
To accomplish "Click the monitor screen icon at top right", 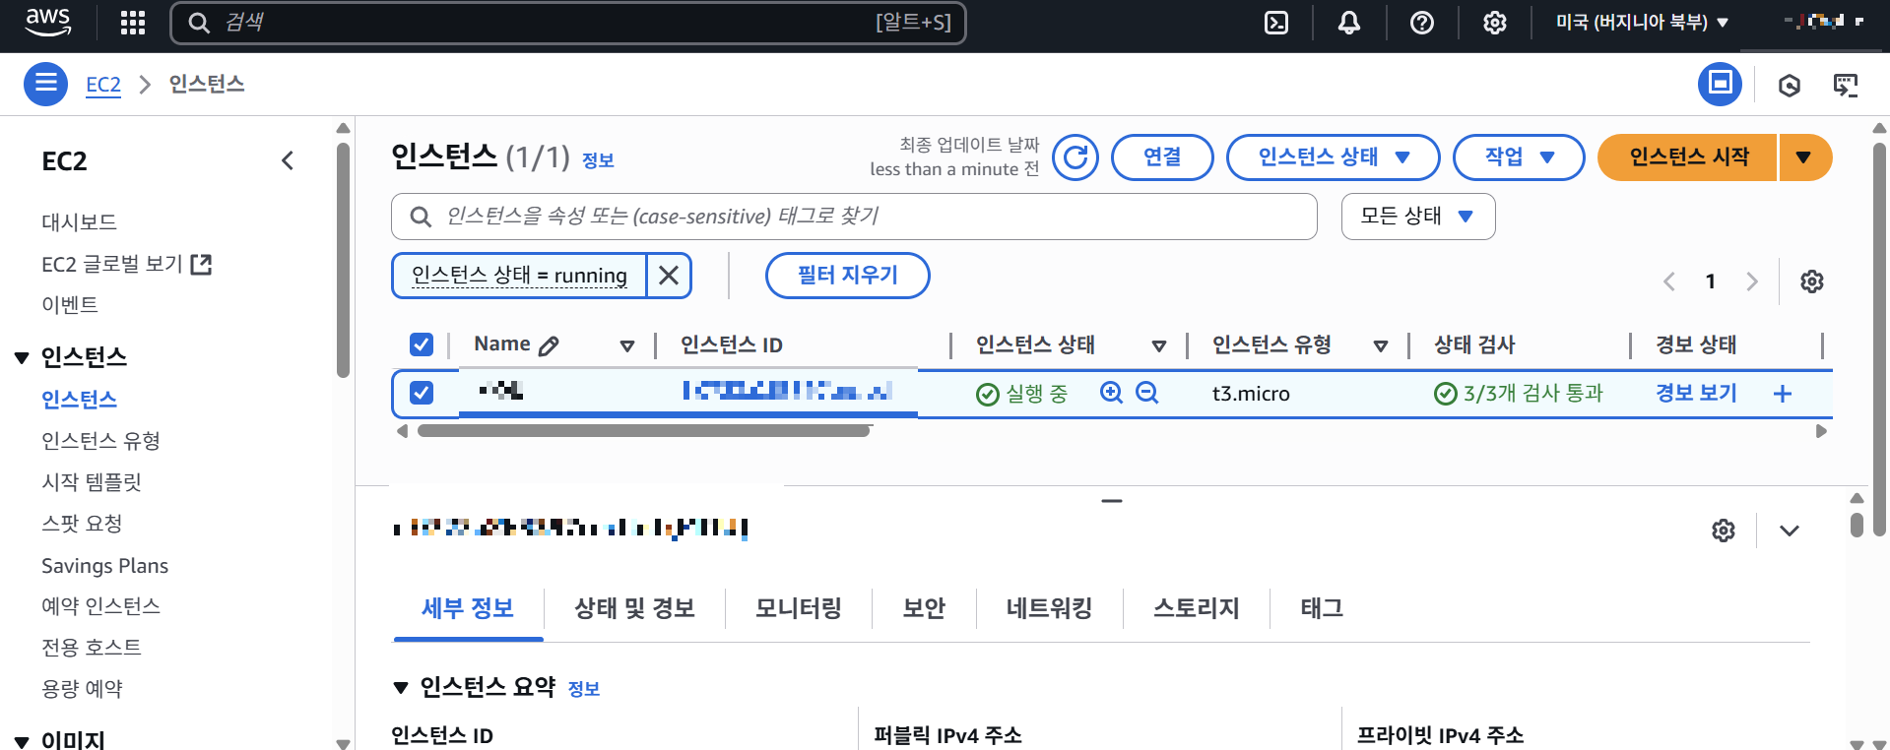I will click(x=1846, y=86).
